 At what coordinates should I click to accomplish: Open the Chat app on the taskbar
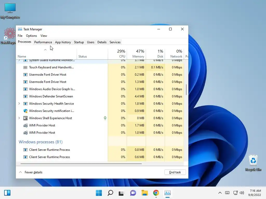[133, 193]
